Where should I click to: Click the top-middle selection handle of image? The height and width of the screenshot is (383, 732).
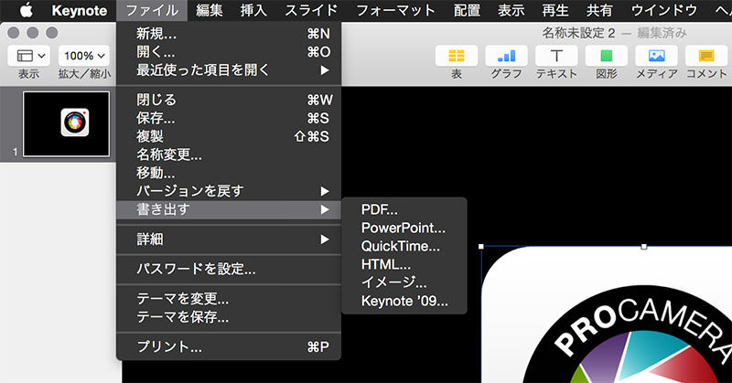pyautogui.click(x=644, y=246)
